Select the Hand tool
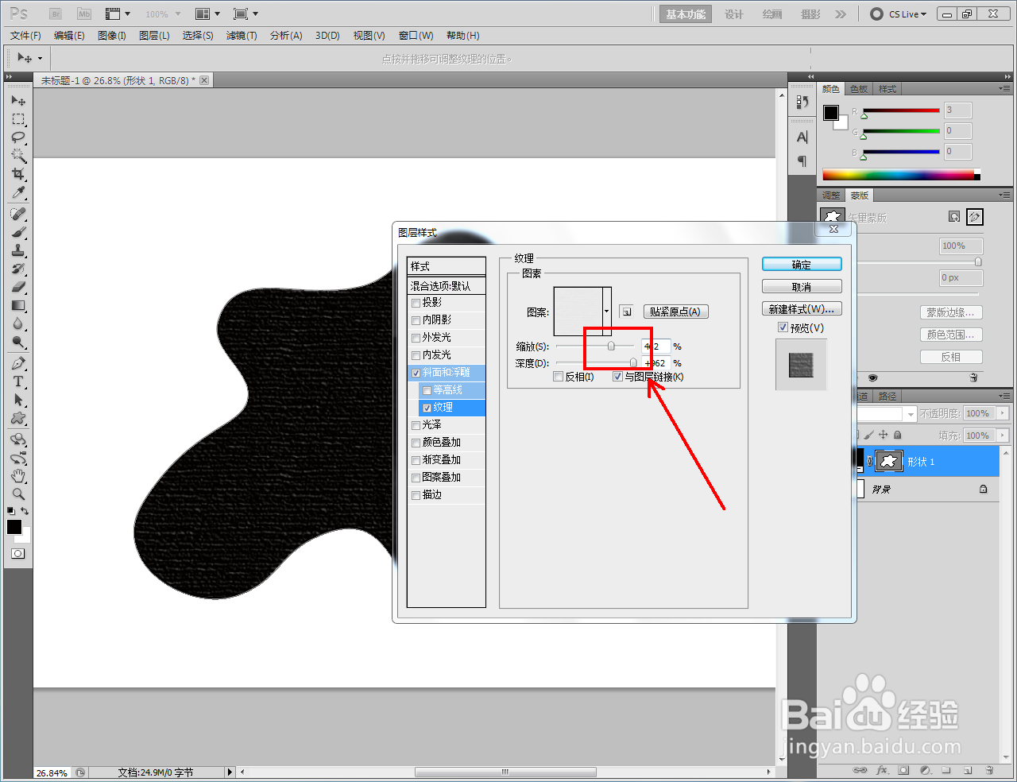This screenshot has width=1017, height=782. point(18,476)
